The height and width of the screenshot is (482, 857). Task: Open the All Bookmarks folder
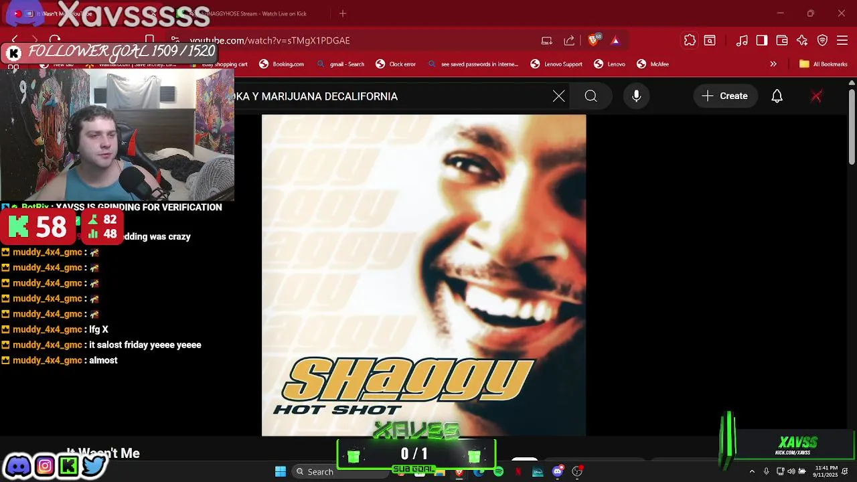click(x=823, y=64)
